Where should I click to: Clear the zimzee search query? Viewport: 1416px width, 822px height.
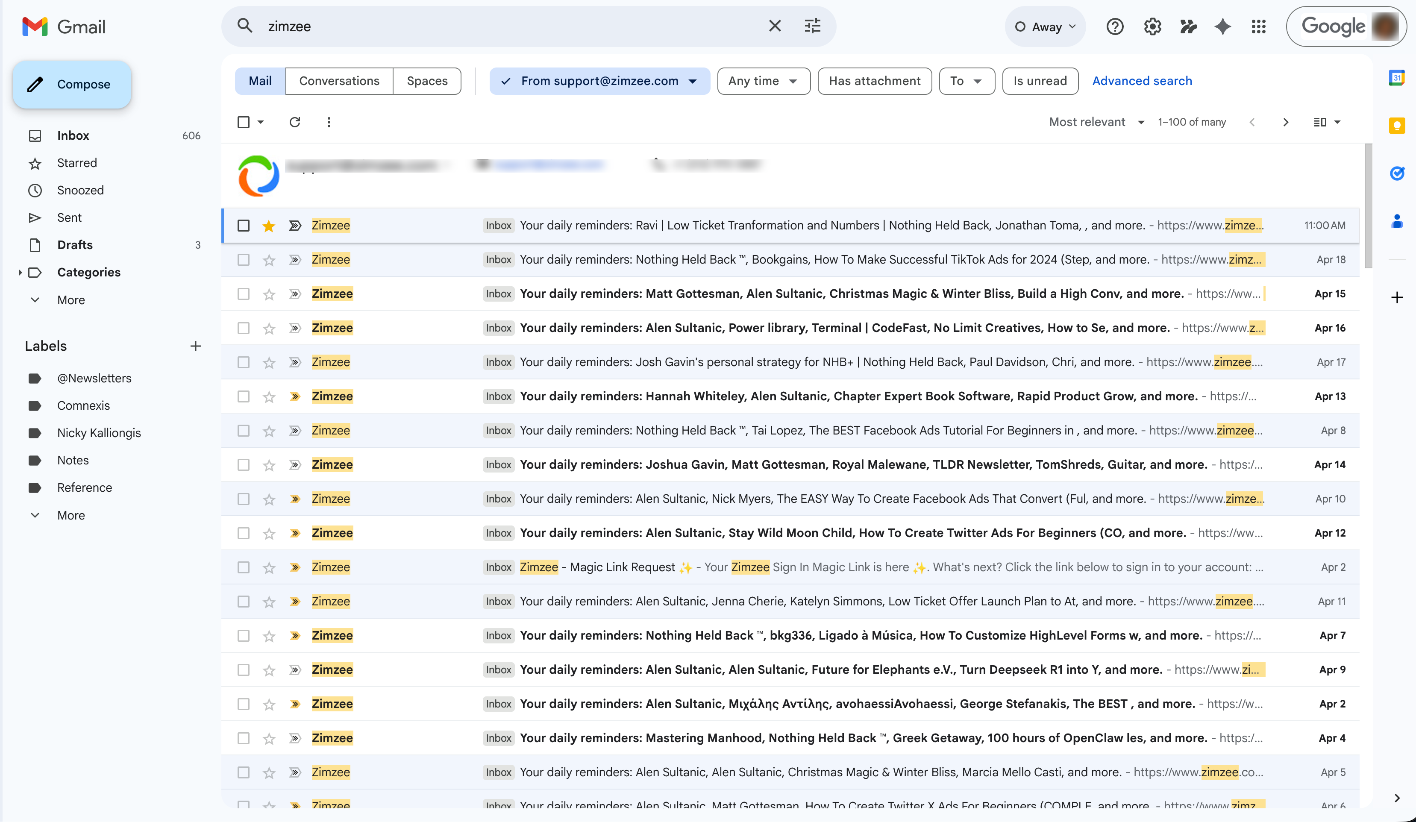[774, 26]
